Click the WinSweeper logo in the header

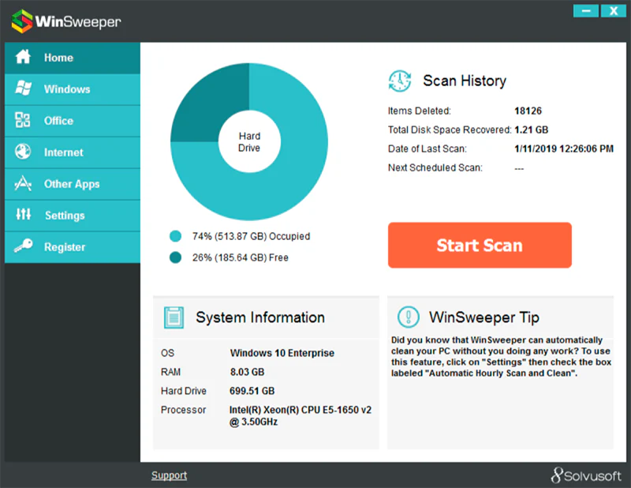click(66, 21)
